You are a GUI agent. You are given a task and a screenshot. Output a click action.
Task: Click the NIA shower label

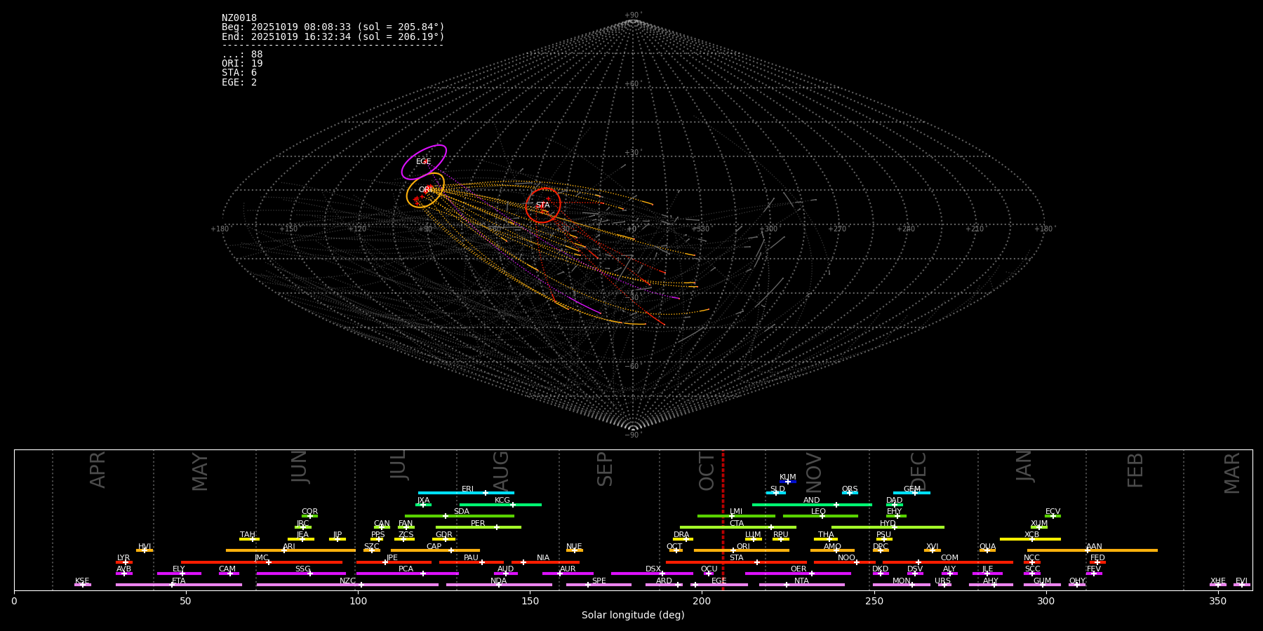click(x=543, y=558)
